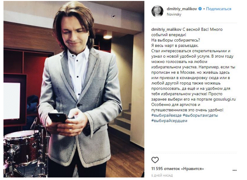247x180 pixels.
Task: Click the blue verified badge
Action: (200, 9)
